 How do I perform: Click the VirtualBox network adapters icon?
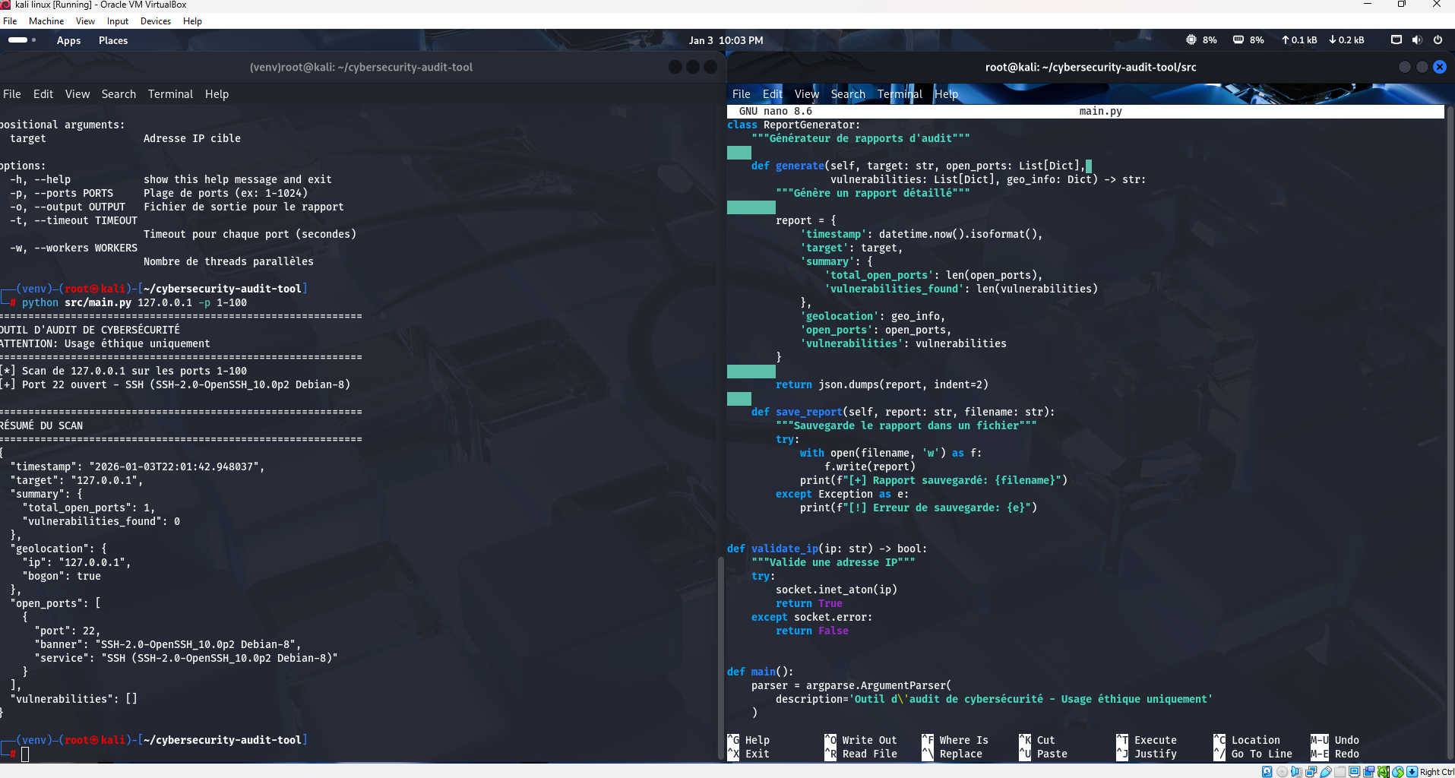[1311, 772]
